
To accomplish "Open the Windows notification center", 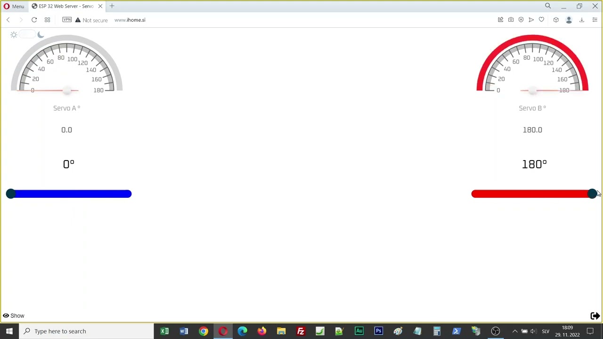I will tap(590, 331).
